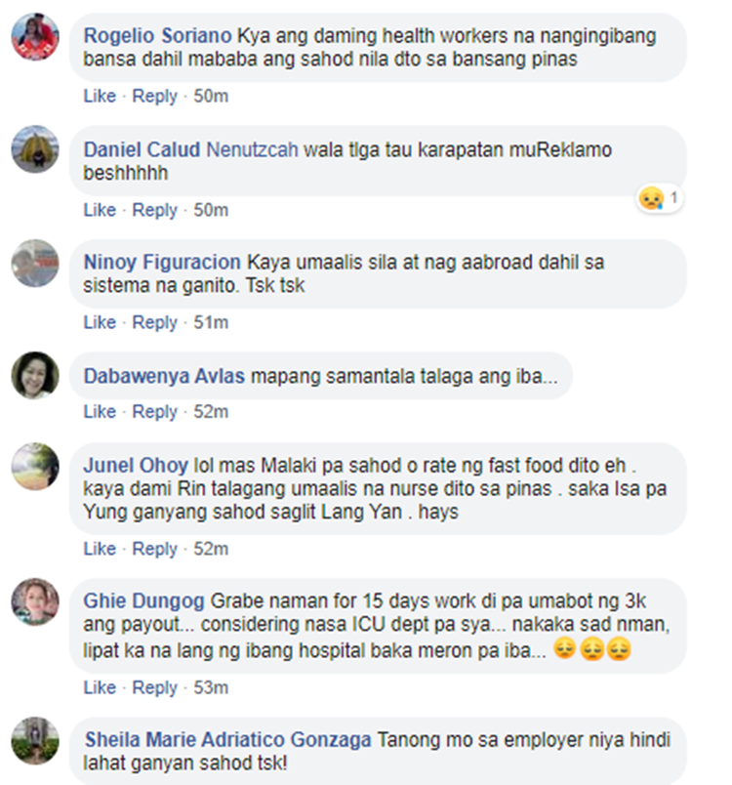Viewport: 732px width, 785px height.
Task: Open the Junel Ohoy name link
Action: click(136, 465)
